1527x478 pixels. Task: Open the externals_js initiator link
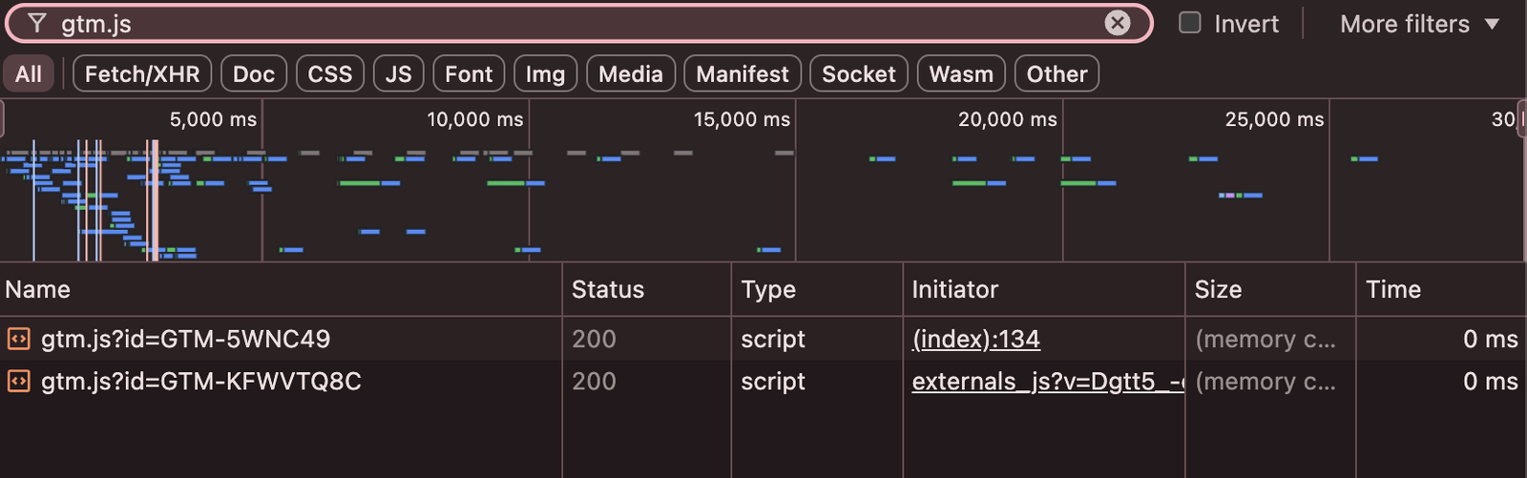coord(1047,382)
